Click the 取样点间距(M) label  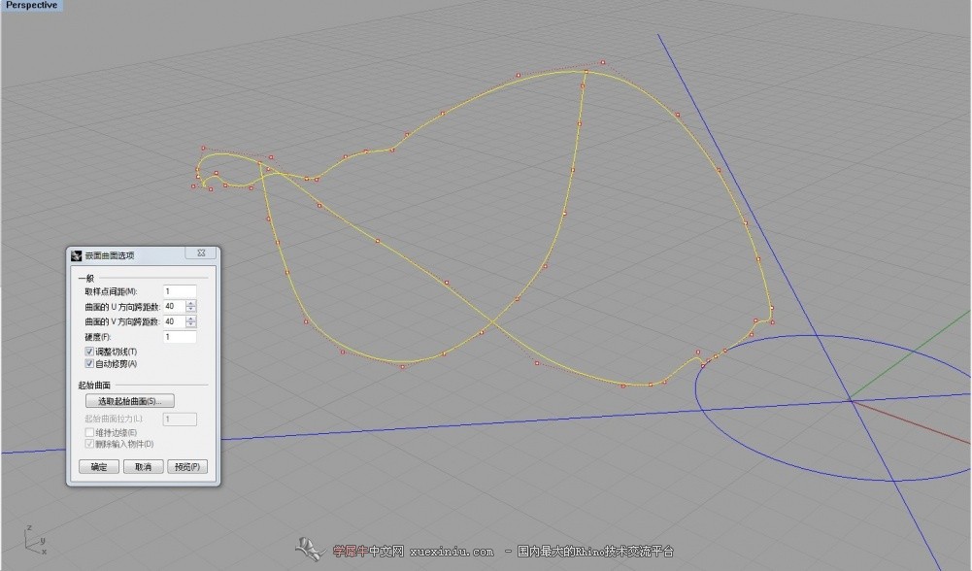coord(111,291)
